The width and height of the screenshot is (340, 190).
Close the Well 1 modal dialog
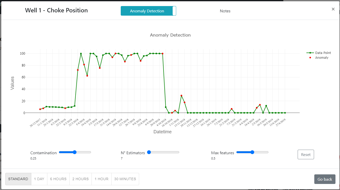[333, 9]
